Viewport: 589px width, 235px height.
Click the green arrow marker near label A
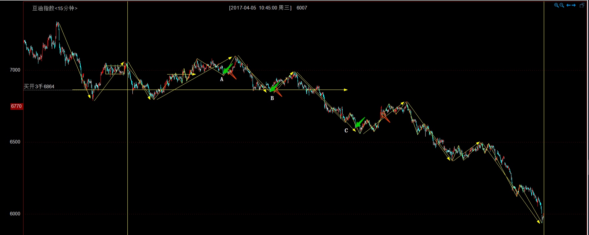pos(227,69)
